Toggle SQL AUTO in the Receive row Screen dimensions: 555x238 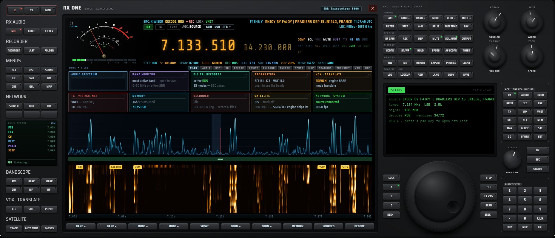[451, 38]
